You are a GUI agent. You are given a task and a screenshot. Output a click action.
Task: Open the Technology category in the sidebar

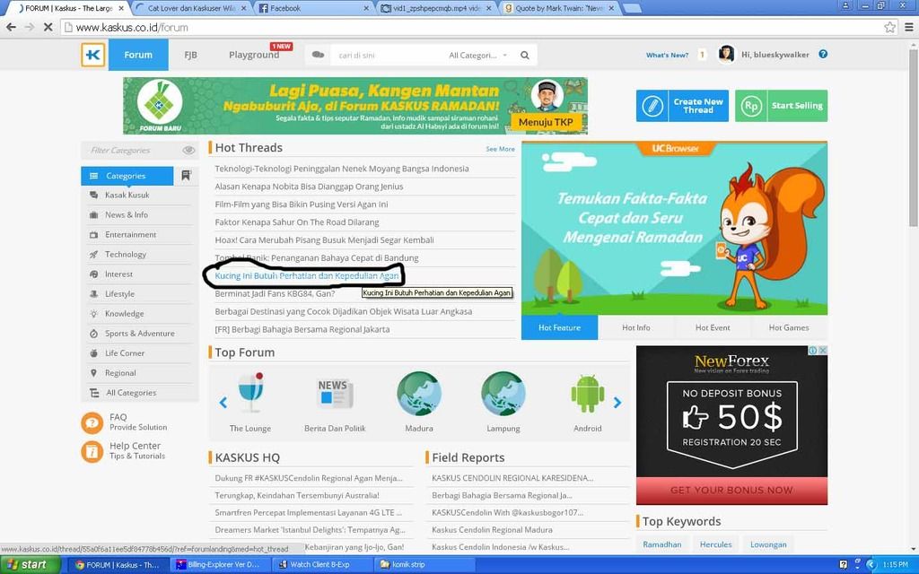pyautogui.click(x=126, y=255)
